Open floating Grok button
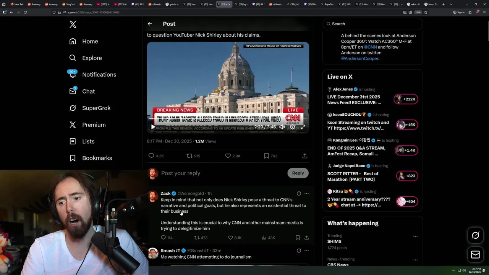The image size is (489, 275). click(x=476, y=236)
